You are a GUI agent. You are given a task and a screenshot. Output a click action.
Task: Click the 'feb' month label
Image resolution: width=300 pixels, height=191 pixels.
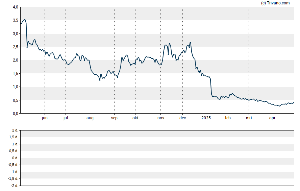(x=228, y=118)
